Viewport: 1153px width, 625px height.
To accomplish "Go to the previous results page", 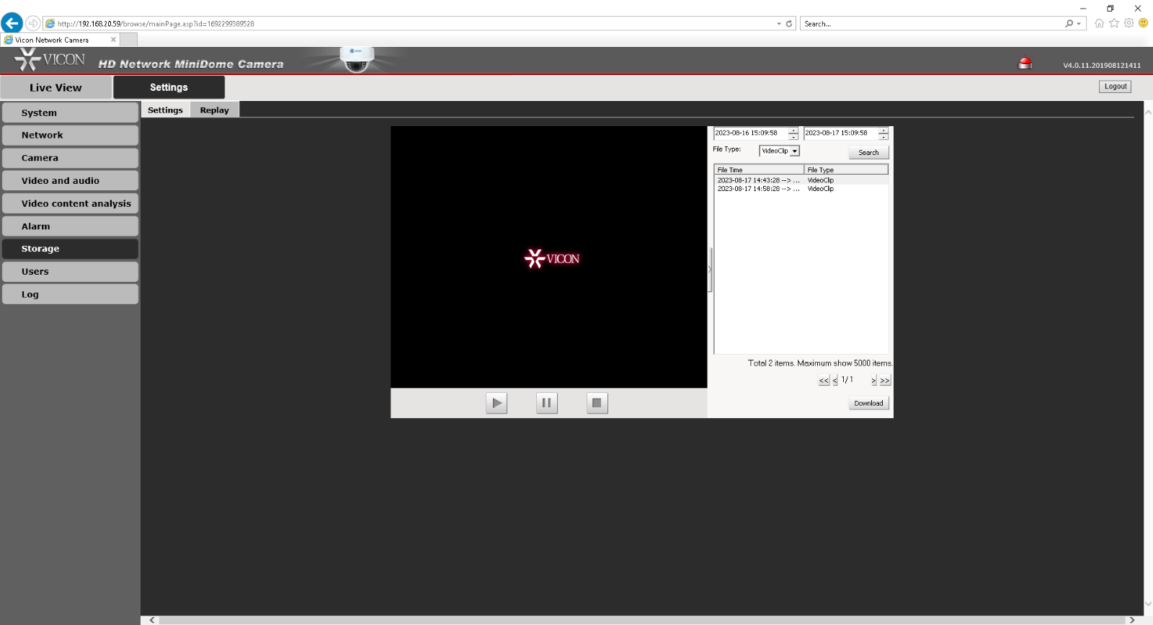I will pyautogui.click(x=835, y=381).
